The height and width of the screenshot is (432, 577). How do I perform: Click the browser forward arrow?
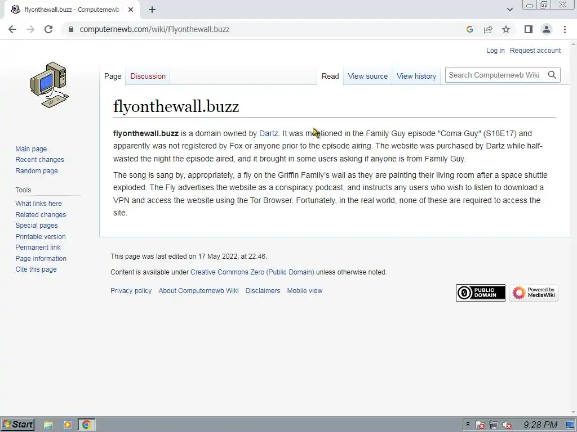point(30,29)
